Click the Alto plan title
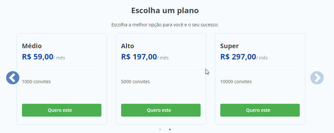The image size is (334, 133). coord(128,46)
